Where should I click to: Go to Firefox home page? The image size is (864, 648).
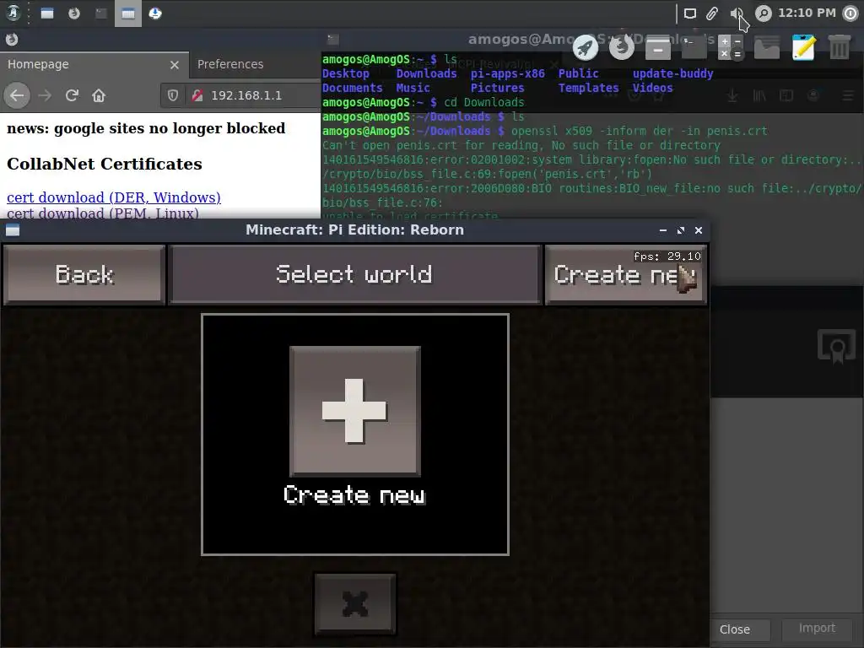point(99,95)
